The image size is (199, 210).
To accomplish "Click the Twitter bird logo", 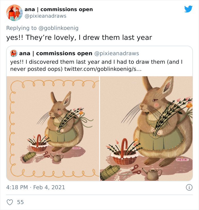I will click(188, 9).
